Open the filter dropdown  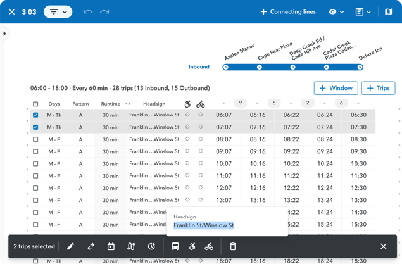[x=58, y=11]
